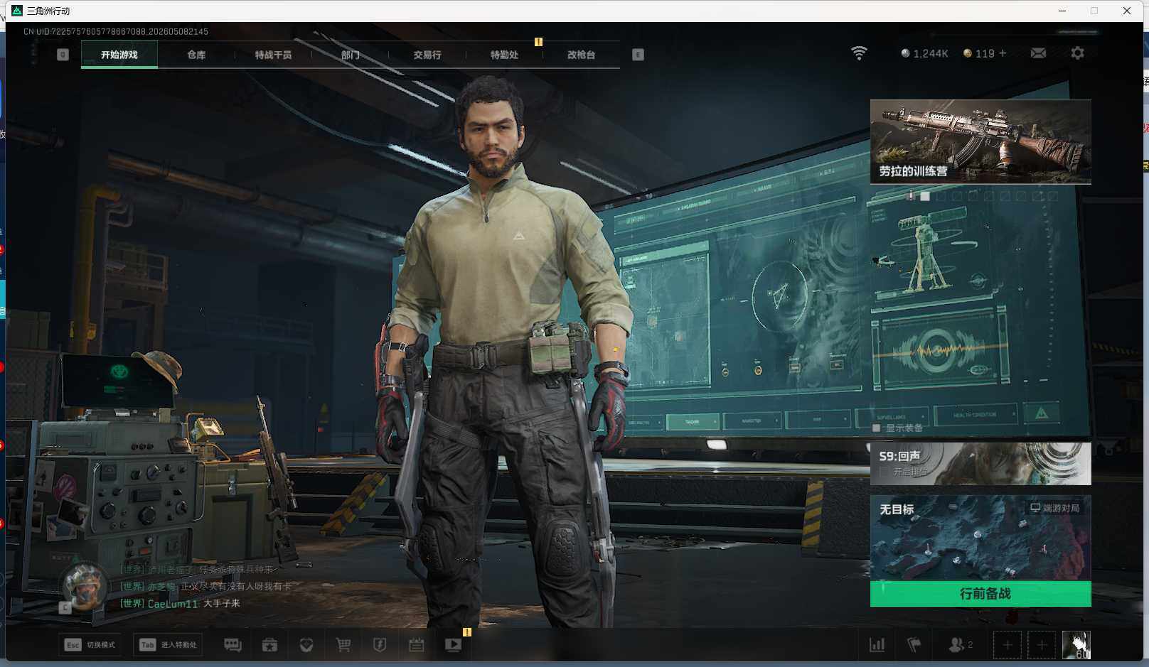The image size is (1149, 667).
Task: Open the star toolbox icon in bottom bar
Action: [x=269, y=644]
